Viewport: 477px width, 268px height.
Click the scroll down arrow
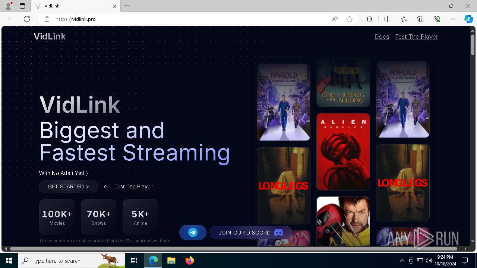tap(473, 242)
